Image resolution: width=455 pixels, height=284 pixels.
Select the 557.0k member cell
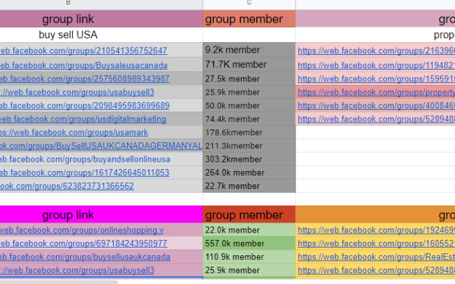pyautogui.click(x=249, y=243)
